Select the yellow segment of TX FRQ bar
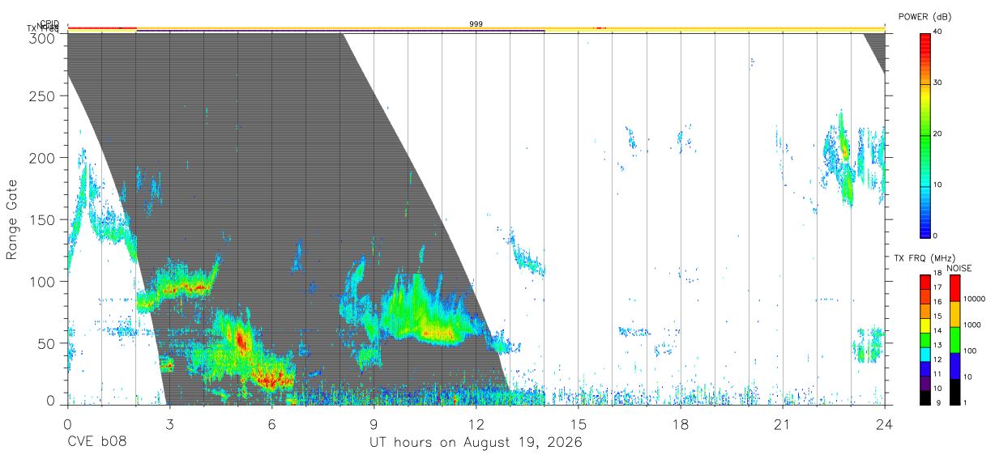 click(925, 325)
